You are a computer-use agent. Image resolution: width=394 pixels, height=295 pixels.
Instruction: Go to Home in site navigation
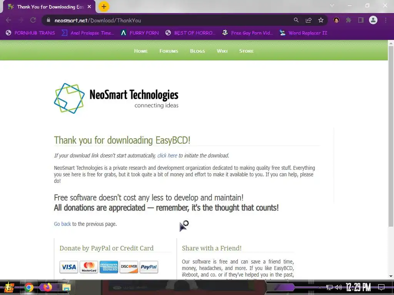click(141, 51)
